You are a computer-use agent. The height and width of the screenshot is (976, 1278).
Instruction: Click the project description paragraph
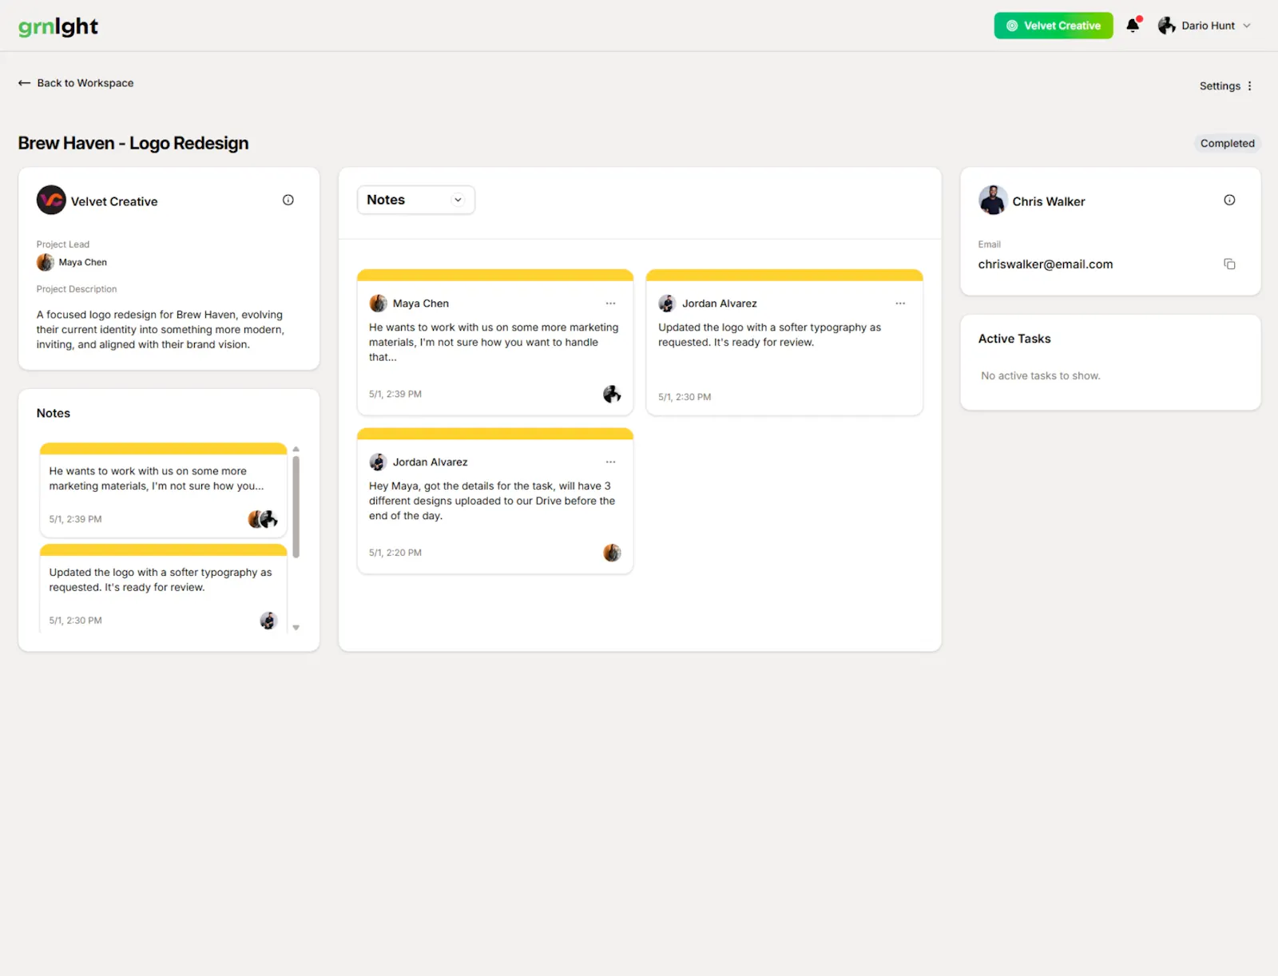(160, 330)
